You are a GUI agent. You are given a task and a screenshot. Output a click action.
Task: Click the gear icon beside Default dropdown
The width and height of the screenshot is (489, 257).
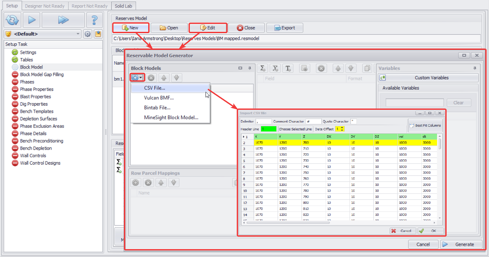pyautogui.click(x=87, y=34)
